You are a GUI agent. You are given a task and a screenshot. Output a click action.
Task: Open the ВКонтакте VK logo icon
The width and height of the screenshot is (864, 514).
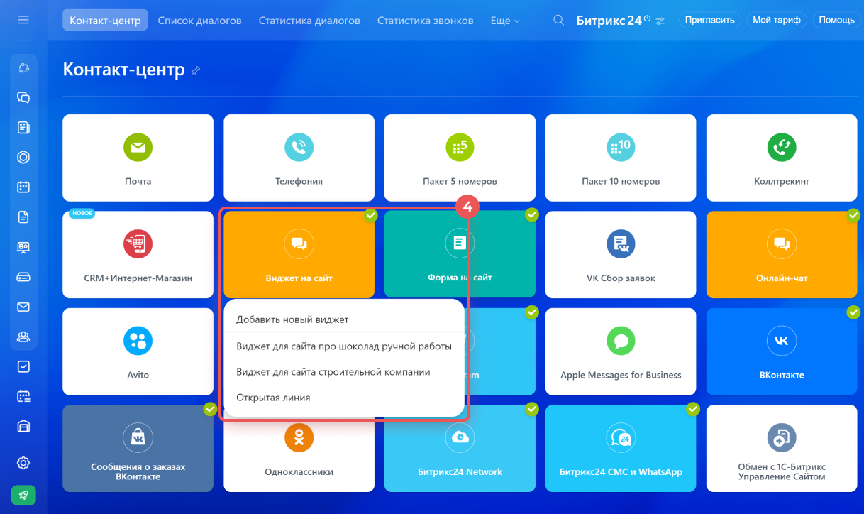point(782,341)
